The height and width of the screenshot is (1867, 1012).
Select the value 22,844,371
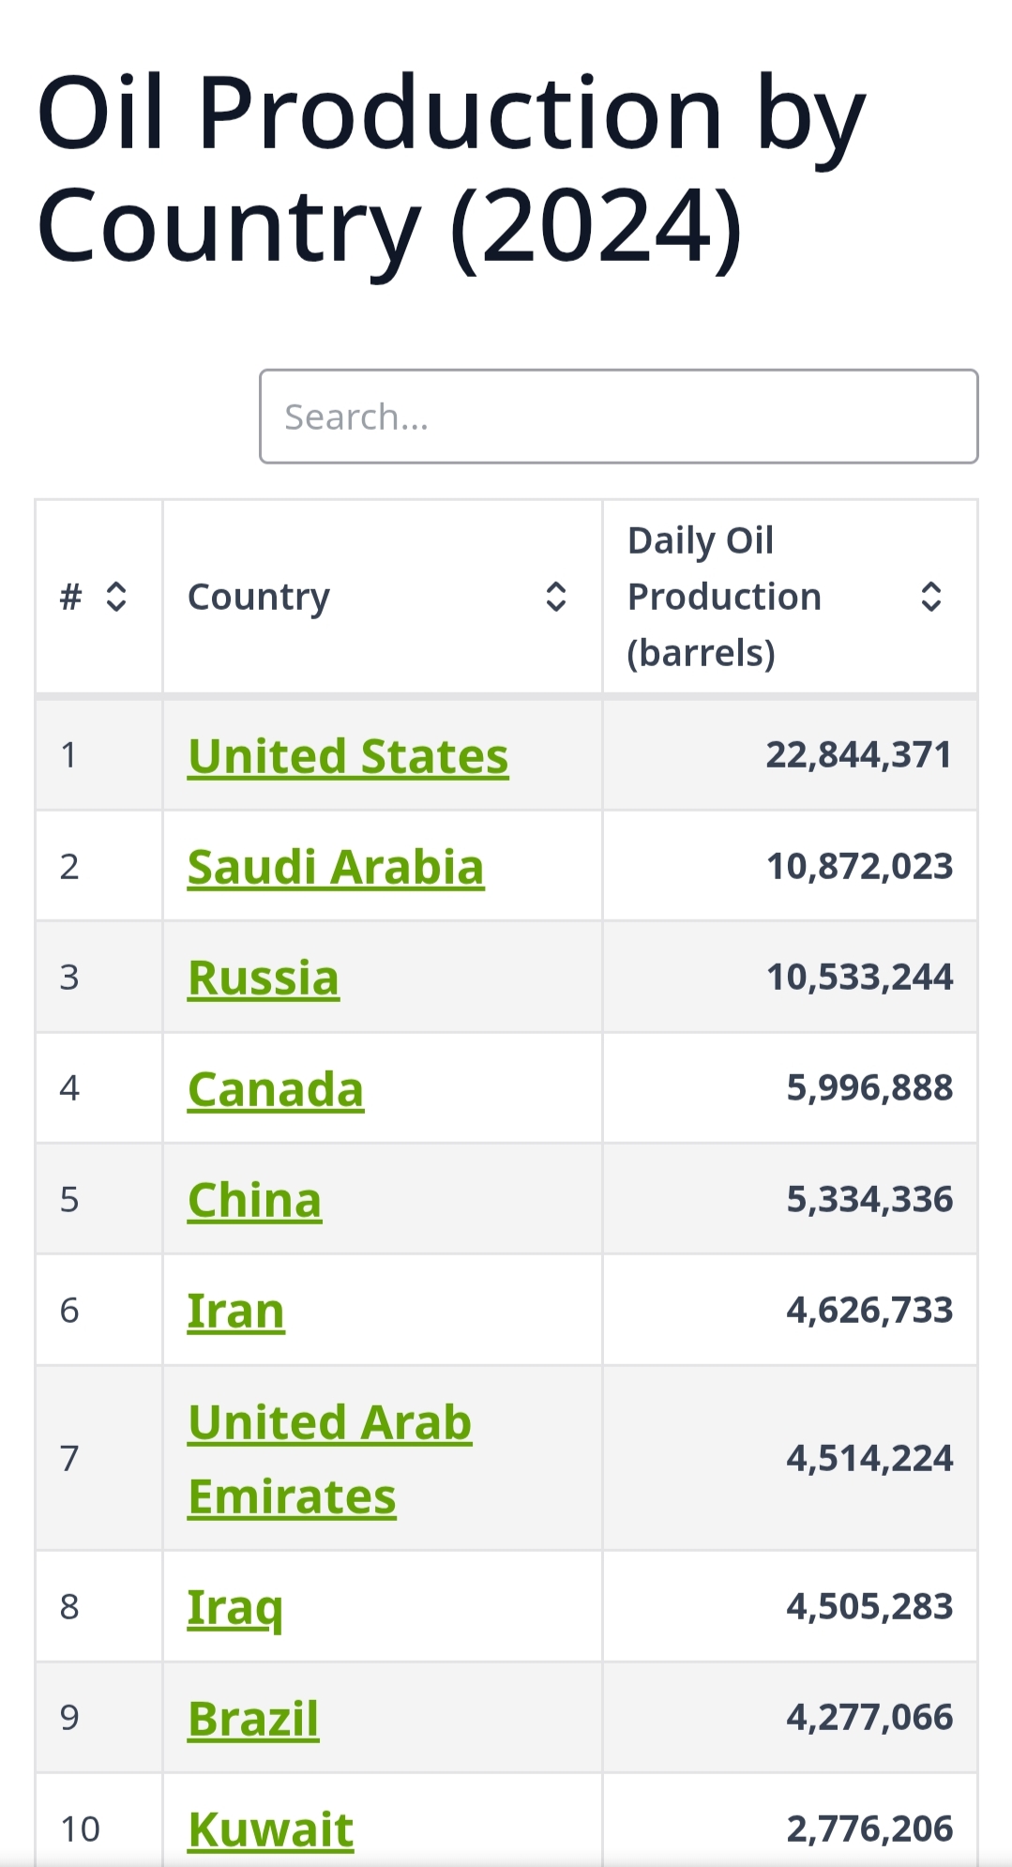859,755
